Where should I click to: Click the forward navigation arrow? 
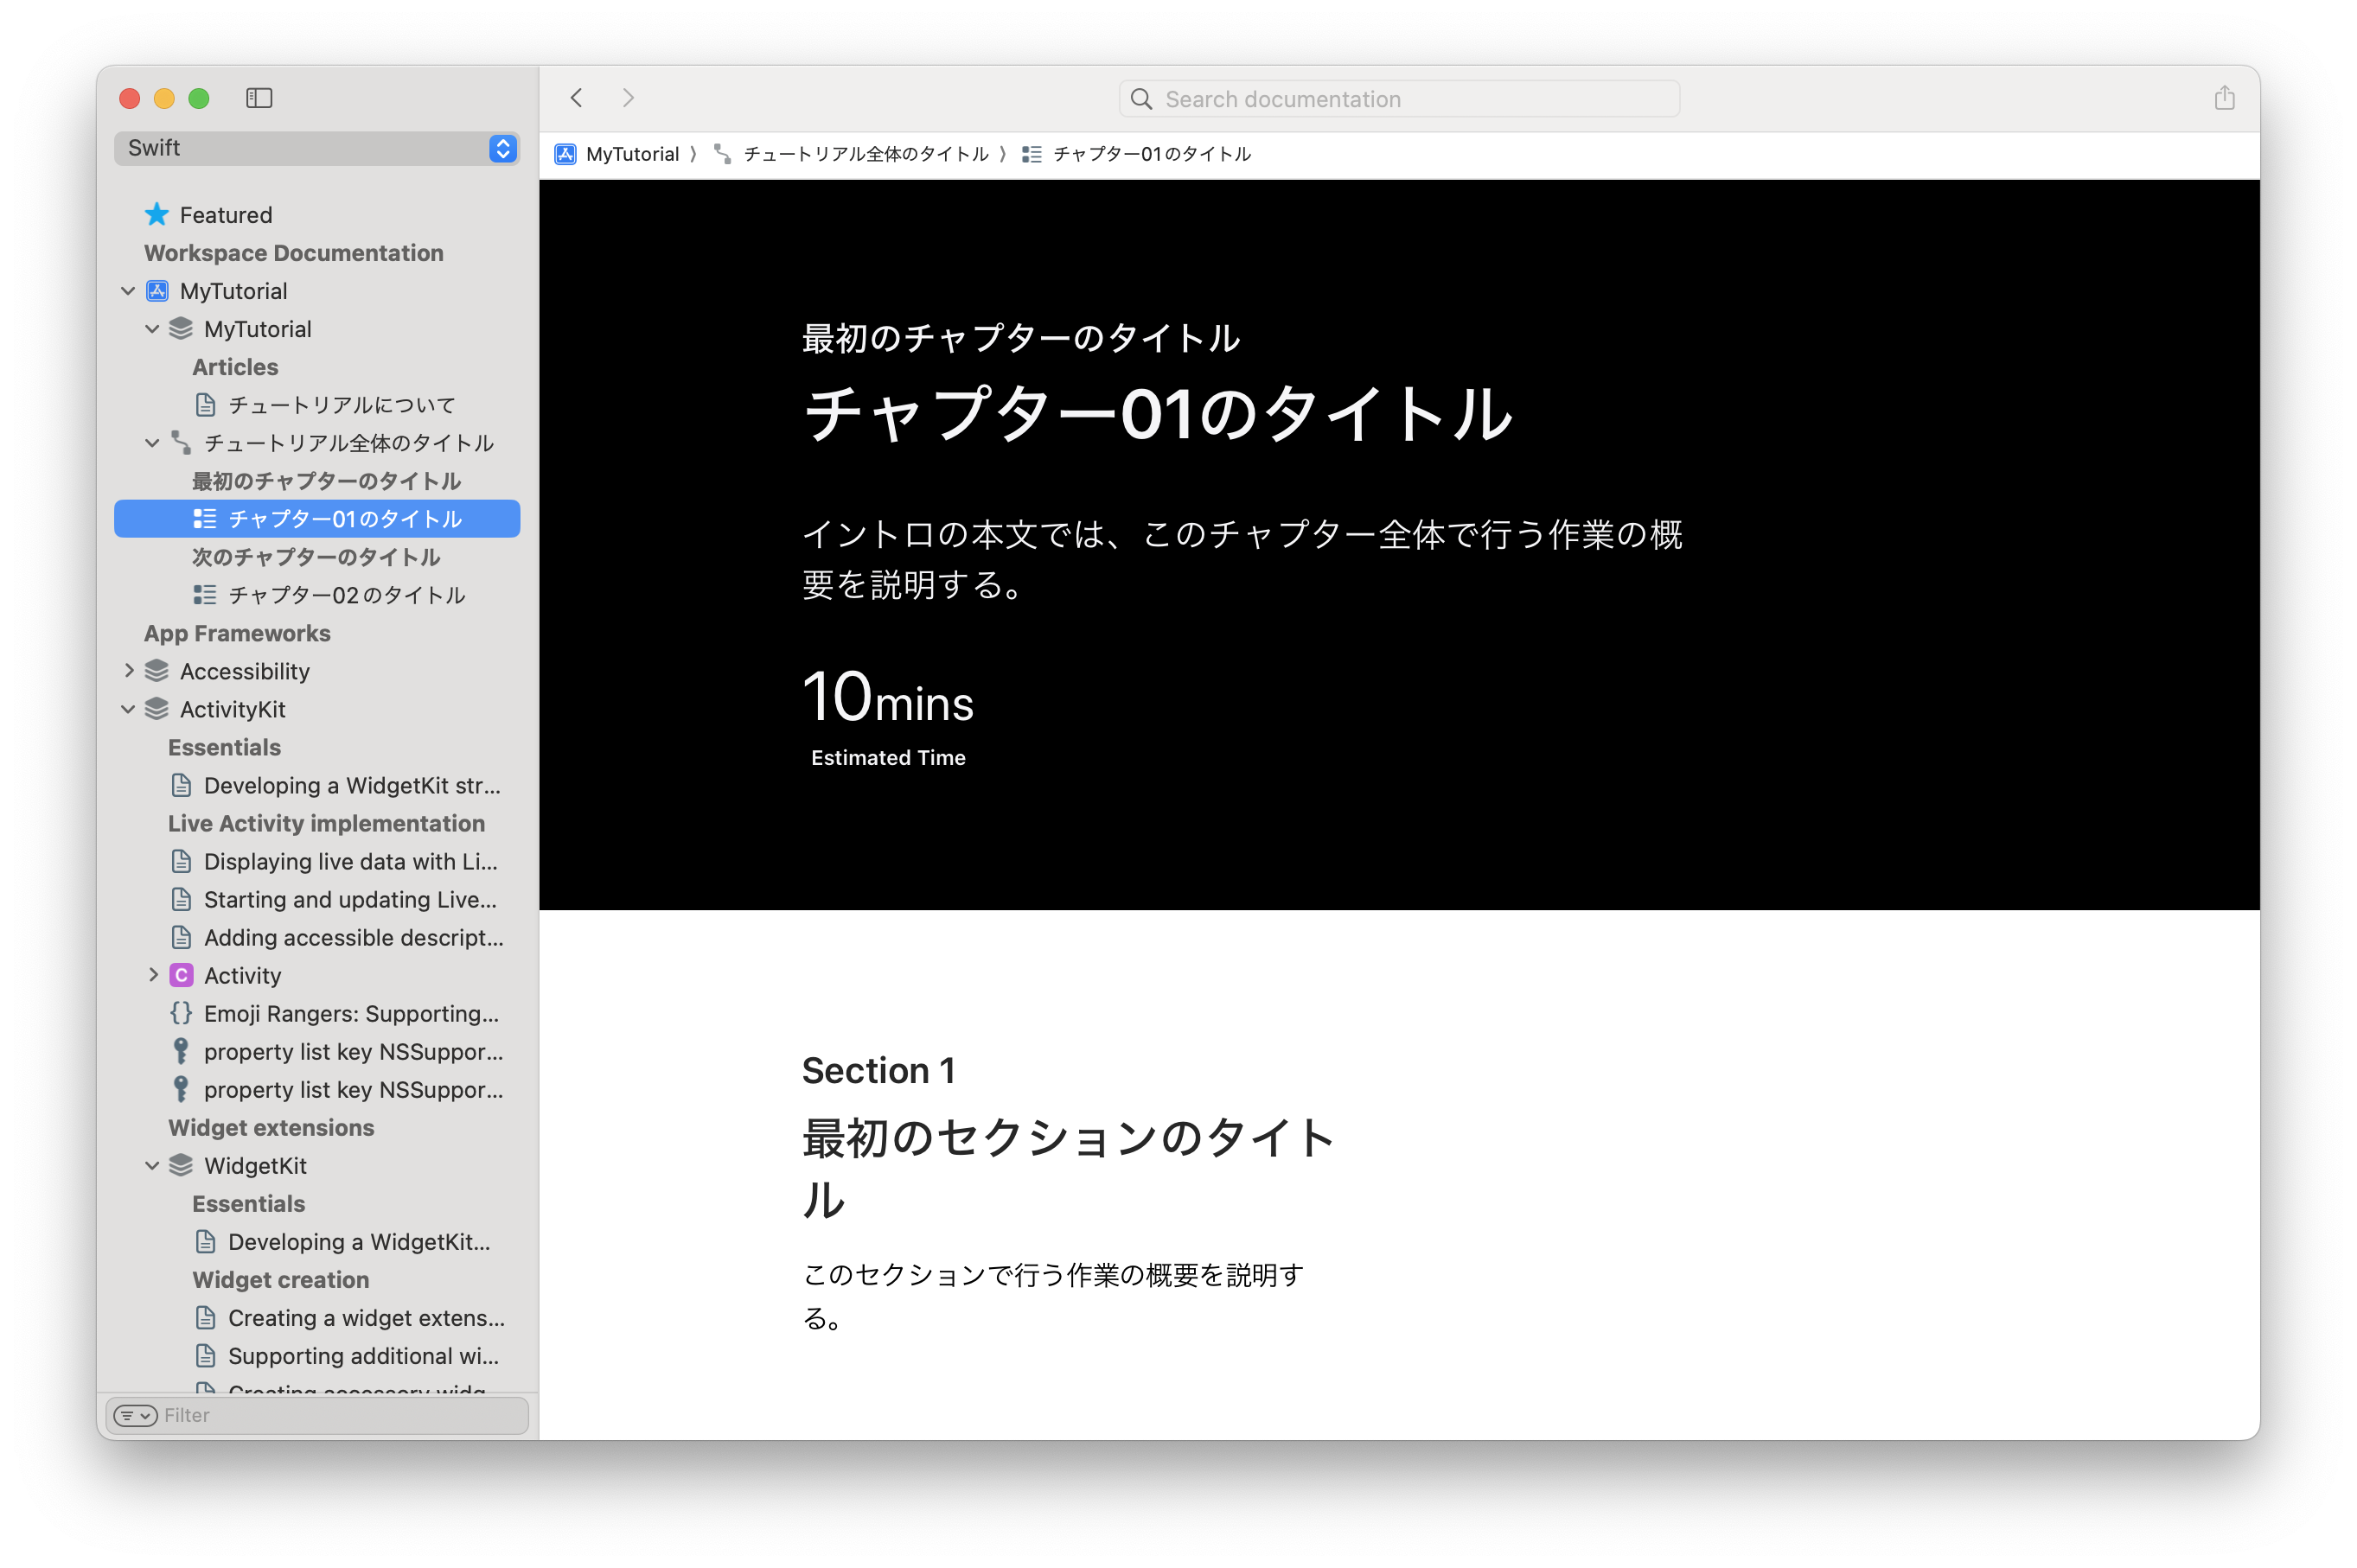pos(628,97)
